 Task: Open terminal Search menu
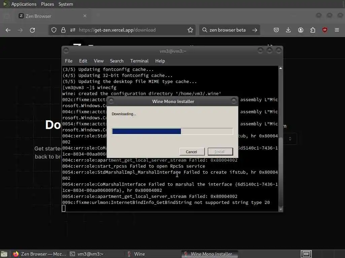coord(117,61)
